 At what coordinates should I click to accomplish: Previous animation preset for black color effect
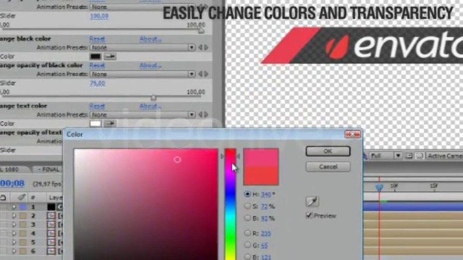(200, 47)
